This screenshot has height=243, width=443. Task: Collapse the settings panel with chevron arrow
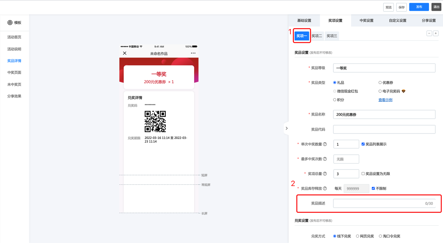click(x=287, y=128)
